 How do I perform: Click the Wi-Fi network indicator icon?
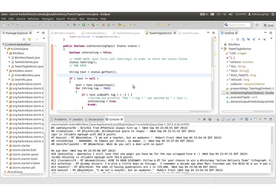point(225,14)
